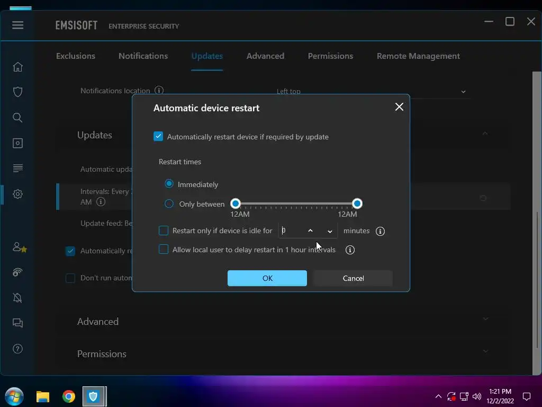Toggle the Don't run automatic updates checkbox

click(x=70, y=278)
